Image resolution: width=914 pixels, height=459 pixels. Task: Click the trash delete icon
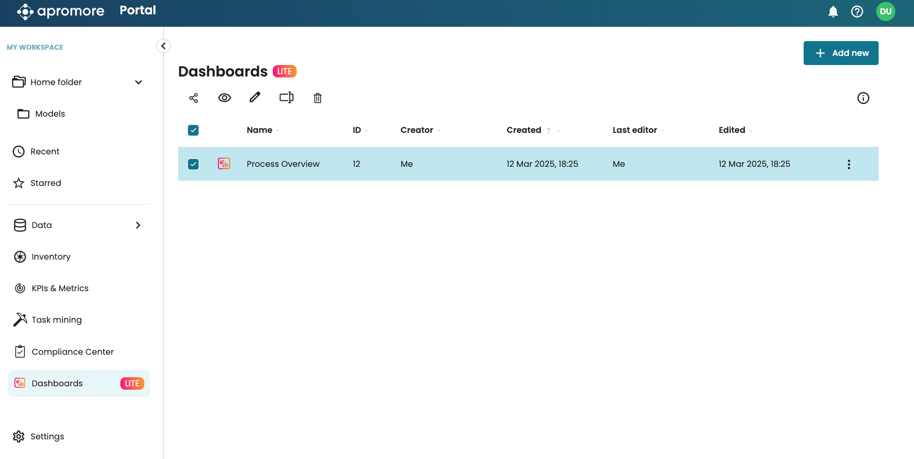(x=318, y=98)
